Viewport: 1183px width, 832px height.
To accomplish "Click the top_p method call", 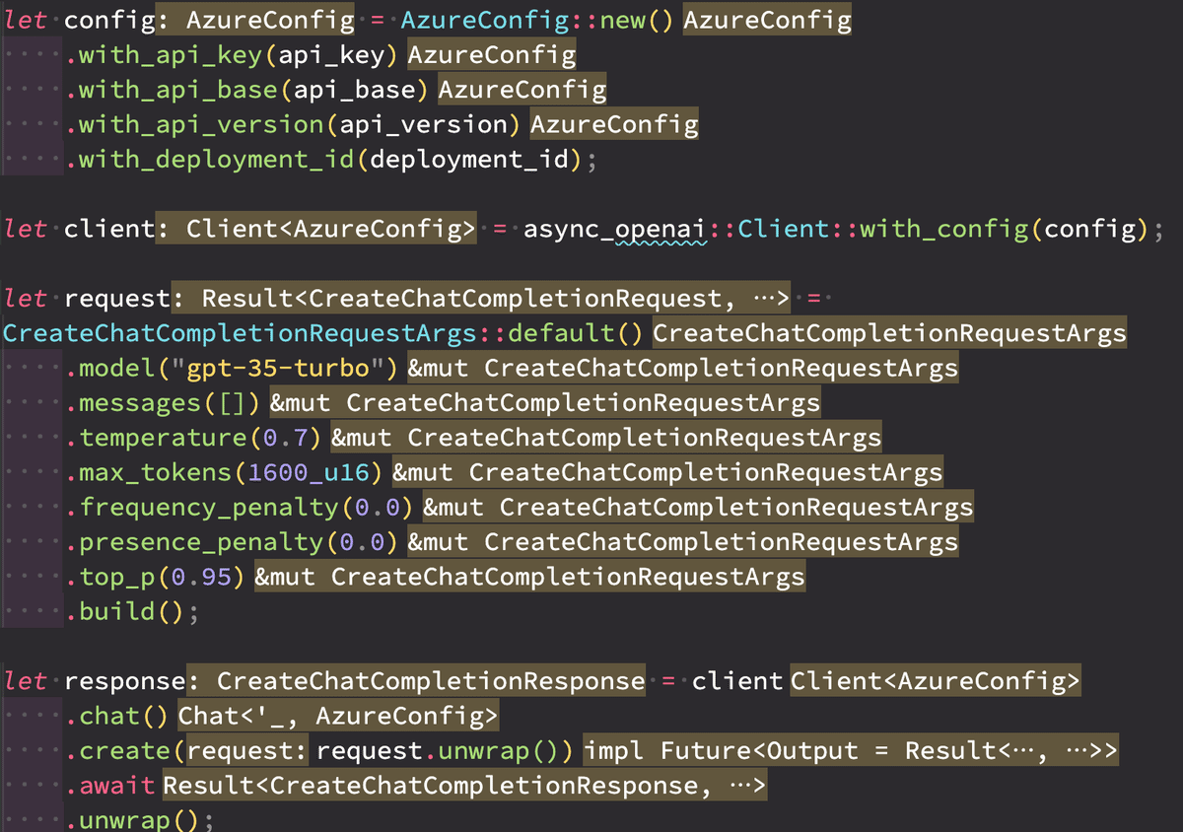I will (x=120, y=576).
